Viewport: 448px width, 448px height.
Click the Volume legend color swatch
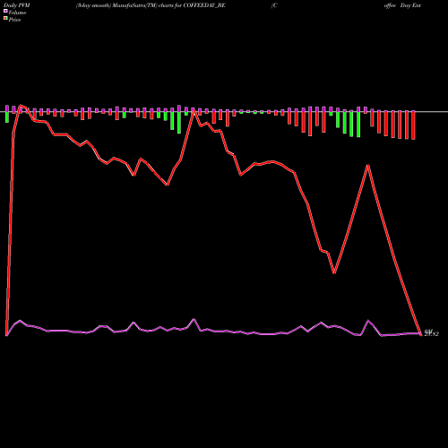coord(5,12)
